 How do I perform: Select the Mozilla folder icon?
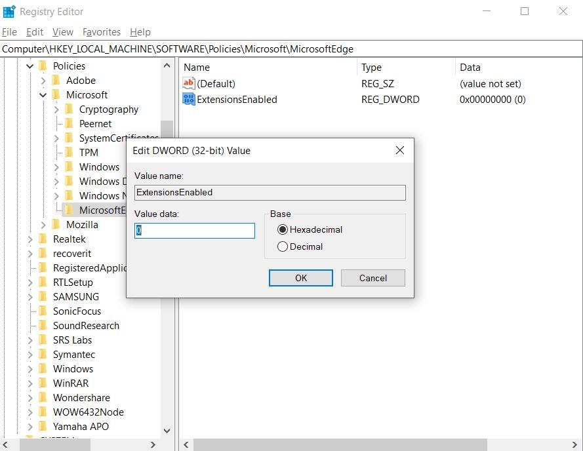56,225
